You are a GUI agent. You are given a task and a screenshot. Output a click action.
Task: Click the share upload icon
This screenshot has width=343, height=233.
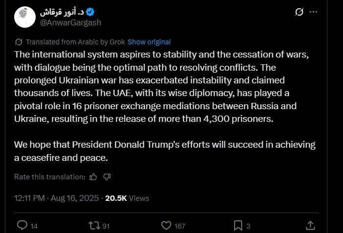310,225
